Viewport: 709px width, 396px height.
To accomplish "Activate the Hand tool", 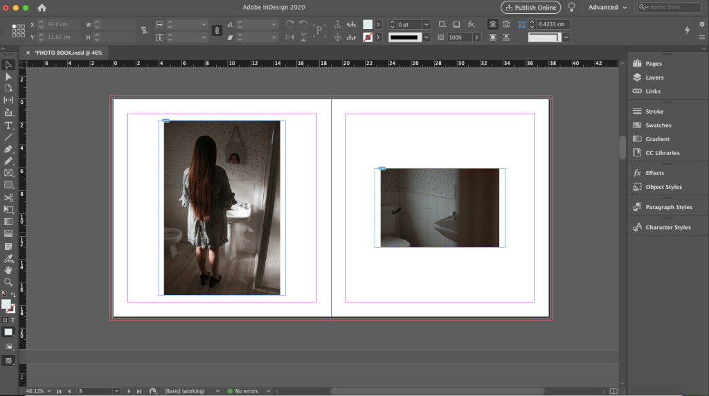I will (x=8, y=270).
